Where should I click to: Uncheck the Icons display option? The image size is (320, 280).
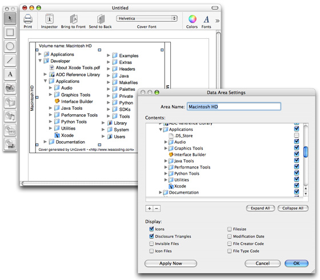click(151, 229)
